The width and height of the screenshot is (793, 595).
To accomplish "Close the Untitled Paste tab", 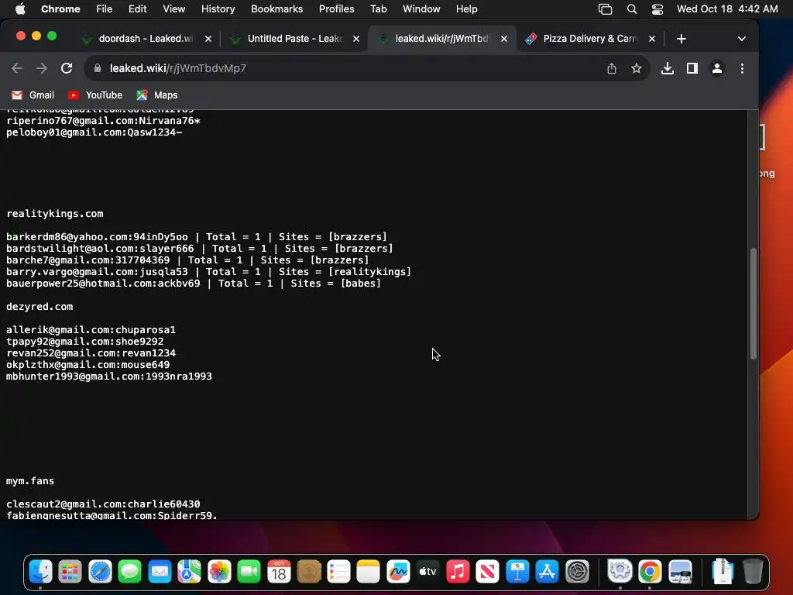I will (x=356, y=39).
